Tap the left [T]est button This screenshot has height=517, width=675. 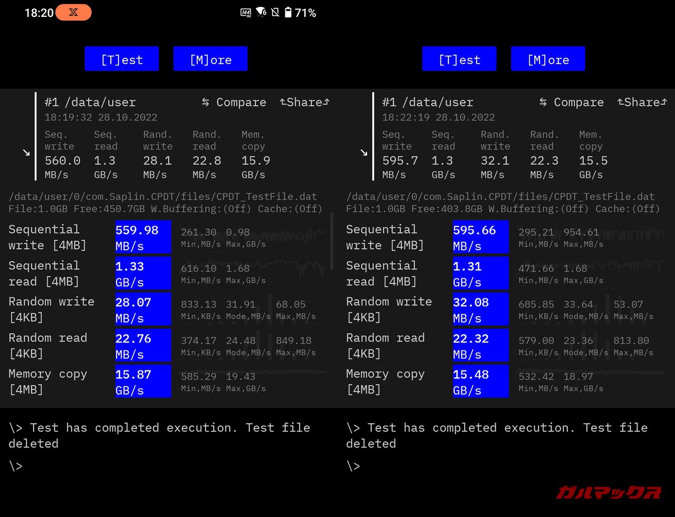tap(122, 59)
